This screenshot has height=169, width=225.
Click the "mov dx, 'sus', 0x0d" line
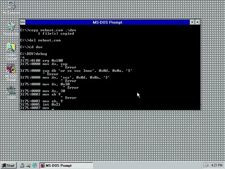65,77
